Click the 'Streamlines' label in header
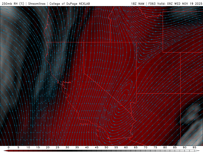 pyautogui.click(x=37, y=4)
